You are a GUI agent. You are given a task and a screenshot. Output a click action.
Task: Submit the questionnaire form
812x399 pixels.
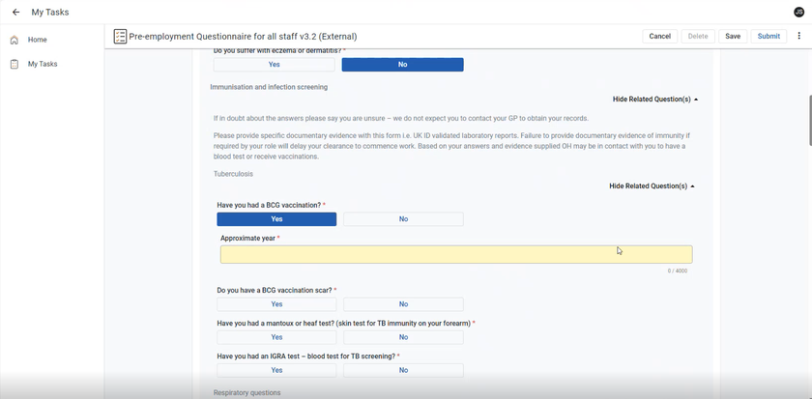768,36
